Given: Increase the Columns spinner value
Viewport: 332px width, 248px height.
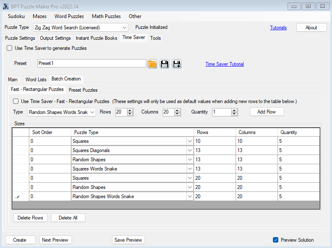Looking at the screenshot, I should click(177, 110).
